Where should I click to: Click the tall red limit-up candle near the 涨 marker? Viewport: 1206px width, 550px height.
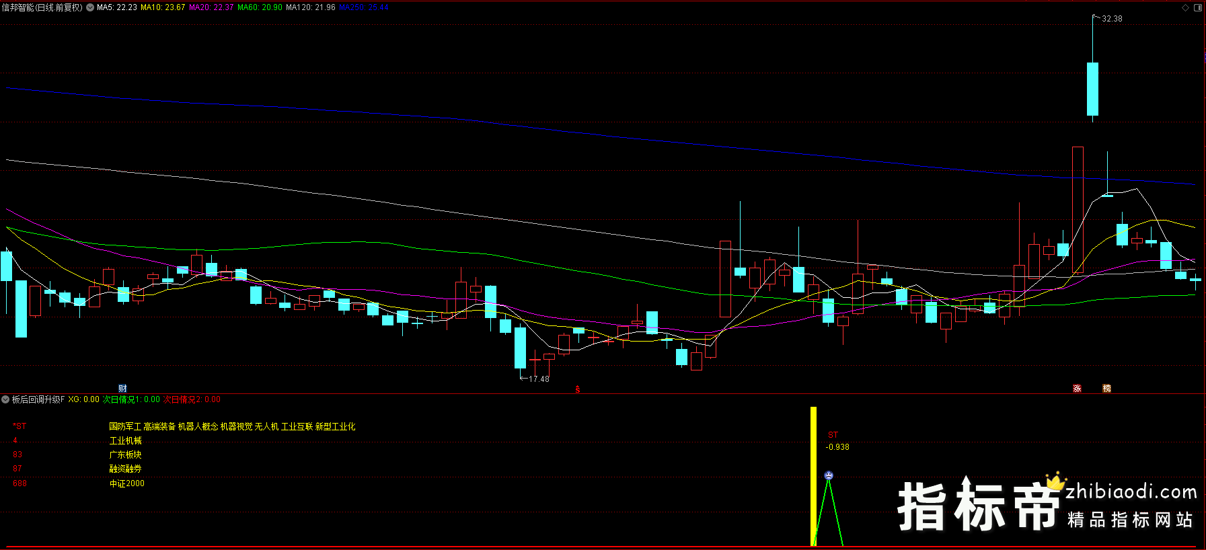tap(1078, 210)
